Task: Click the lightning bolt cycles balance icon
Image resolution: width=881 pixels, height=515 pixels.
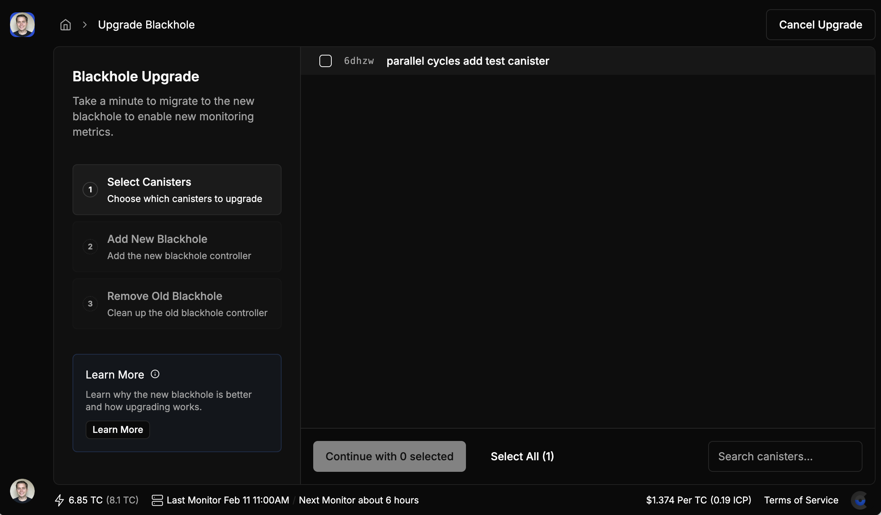Action: (x=59, y=500)
